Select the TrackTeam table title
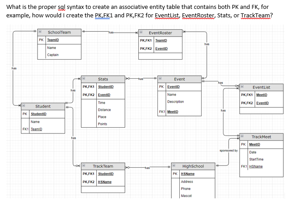Image resolution: width=289 pixels, height=201 pixels. (x=103, y=166)
